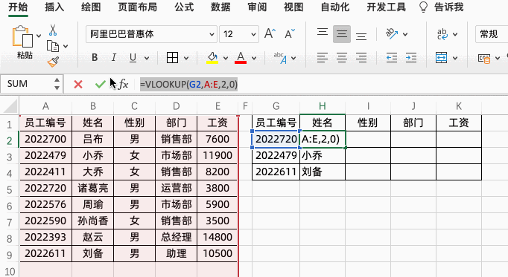Confirm formula with green checkmark
This screenshot has width=508, height=277.
100,85
